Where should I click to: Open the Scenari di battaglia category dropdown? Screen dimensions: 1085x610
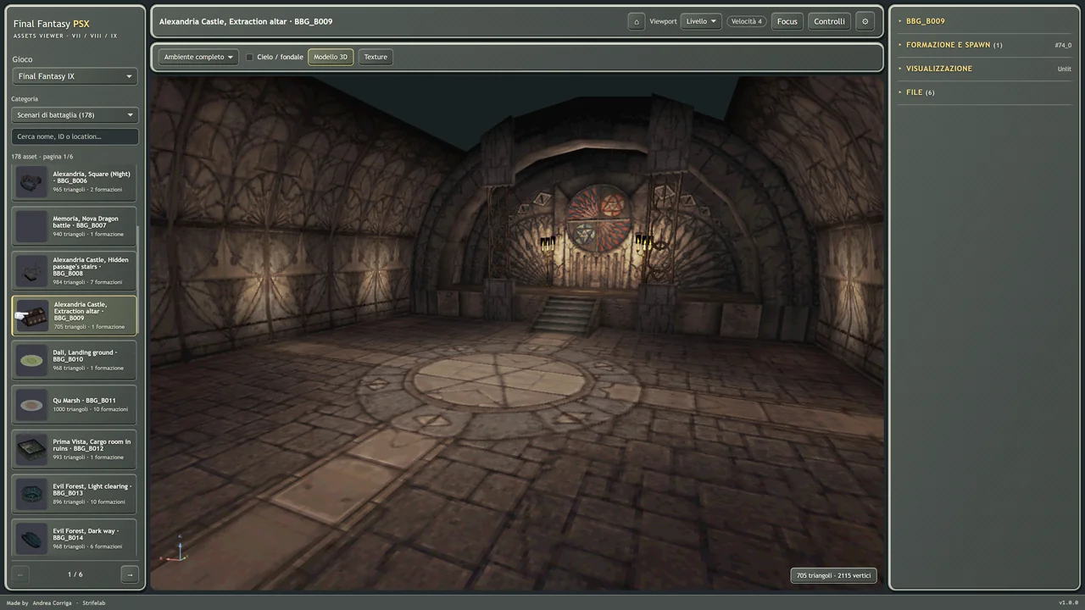[75, 114]
